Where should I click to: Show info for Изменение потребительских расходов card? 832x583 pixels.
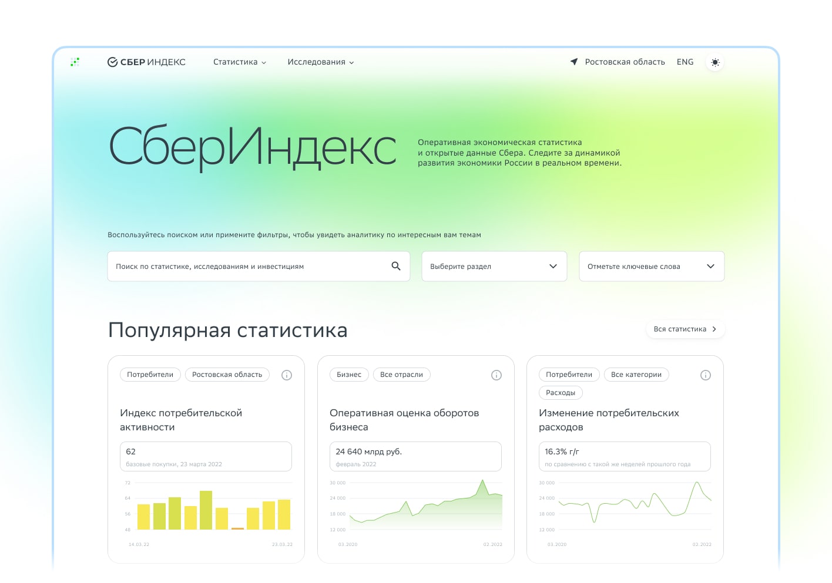706,375
